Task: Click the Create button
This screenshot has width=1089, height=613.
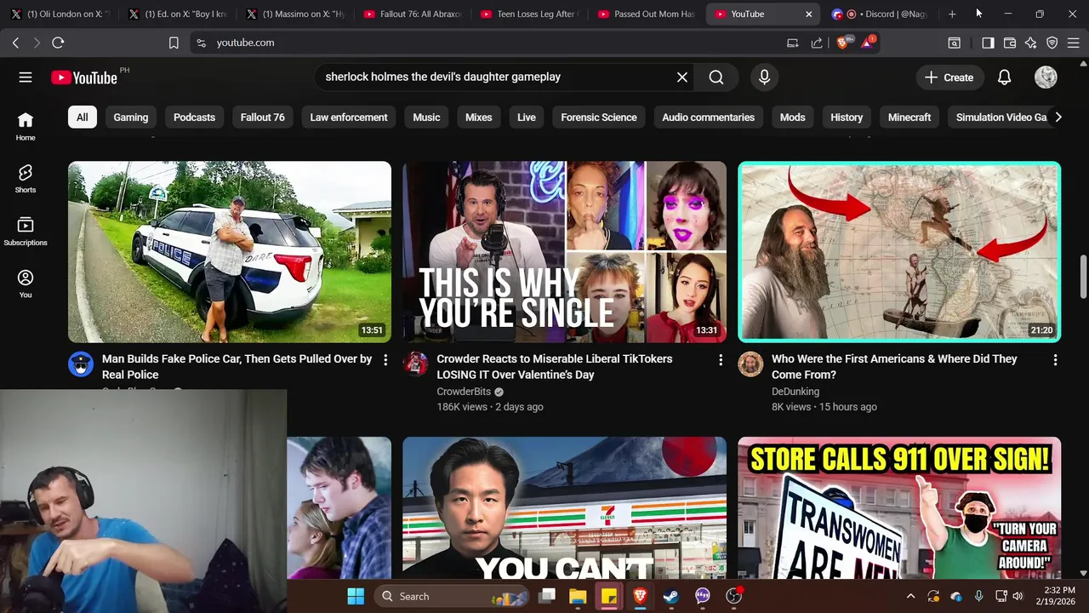Action: click(949, 77)
